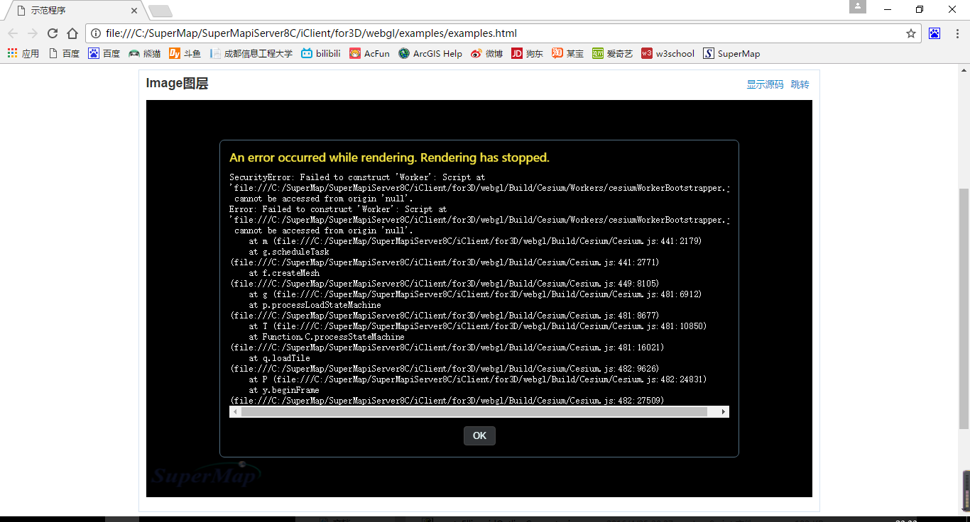Click page scrollbar up arrow
The width and height of the screenshot is (970, 522).
coord(964,70)
